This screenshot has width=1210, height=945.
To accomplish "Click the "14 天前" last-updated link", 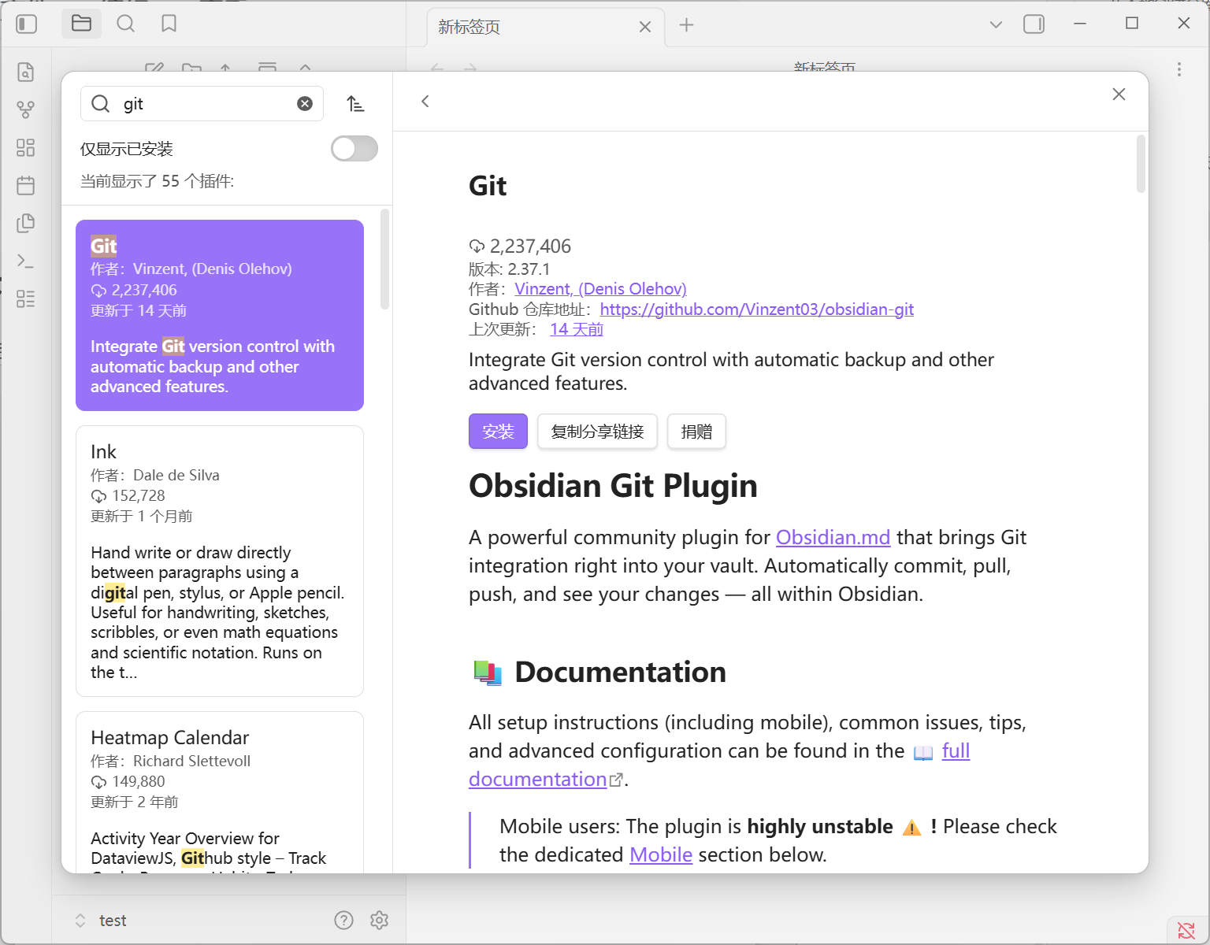I will coord(577,329).
